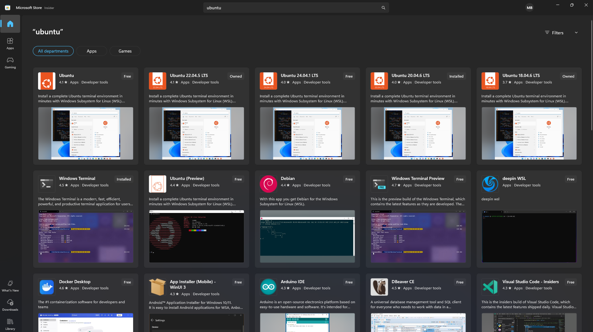The image size is (593, 332).
Task: Open the Home page in the sidebar
Action: (10, 24)
